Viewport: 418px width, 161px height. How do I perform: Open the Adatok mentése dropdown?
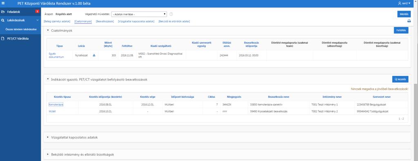tap(139, 14)
